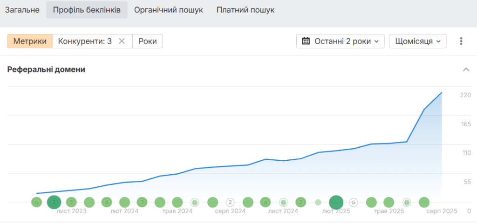The image size is (477, 223).
Task: Click the calendar icon in date range selector
Action: 306,41
